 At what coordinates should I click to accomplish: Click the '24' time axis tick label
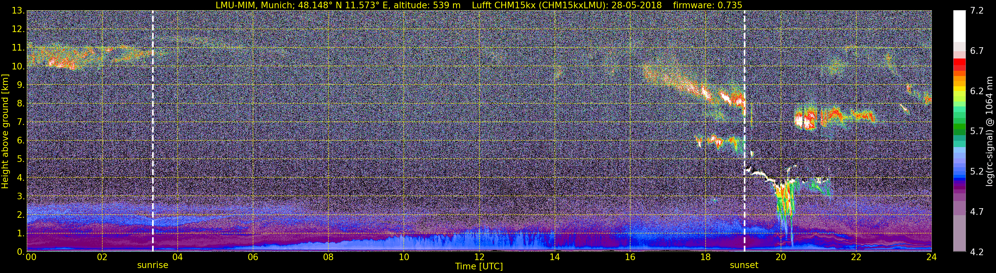(931, 257)
